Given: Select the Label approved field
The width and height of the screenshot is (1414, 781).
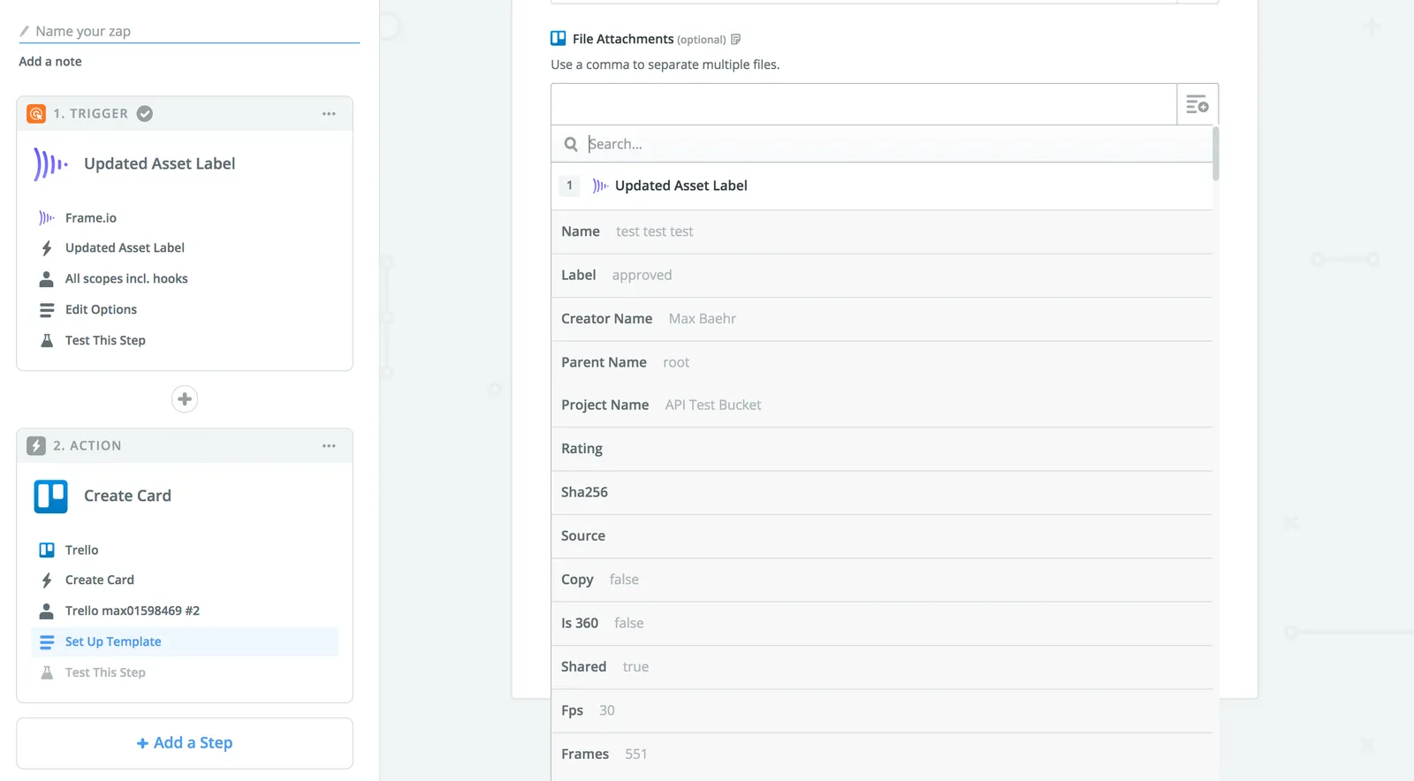Looking at the screenshot, I should pyautogui.click(x=882, y=276).
